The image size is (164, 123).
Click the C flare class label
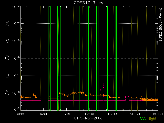[7, 58]
